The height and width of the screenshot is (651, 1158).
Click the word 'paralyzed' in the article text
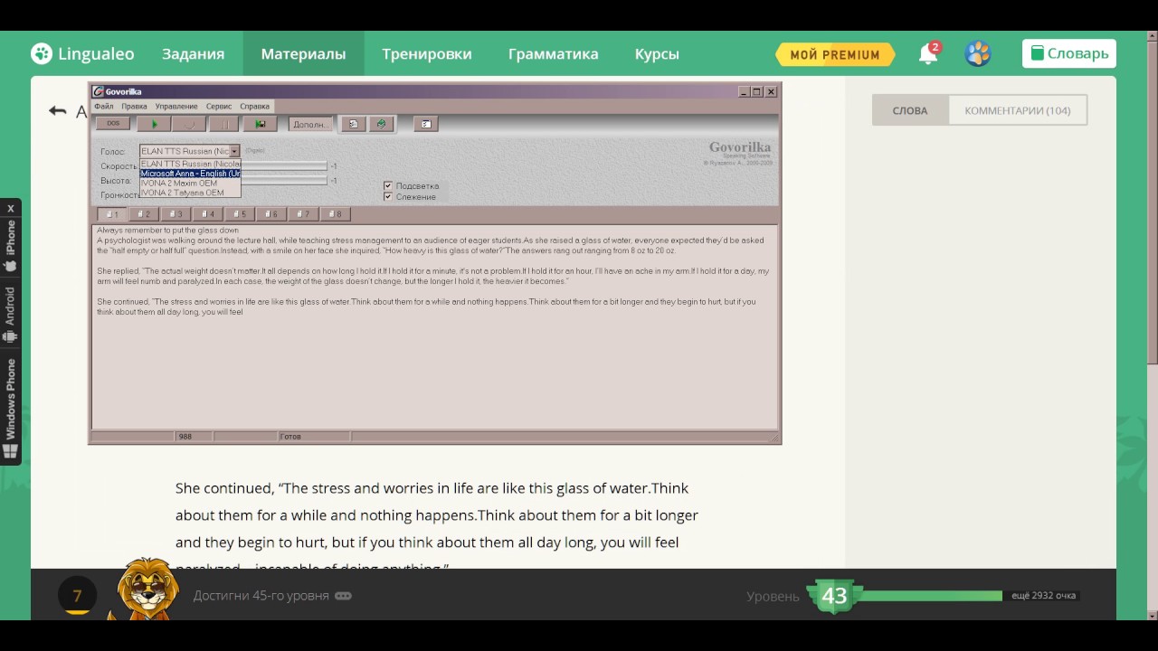(x=208, y=569)
